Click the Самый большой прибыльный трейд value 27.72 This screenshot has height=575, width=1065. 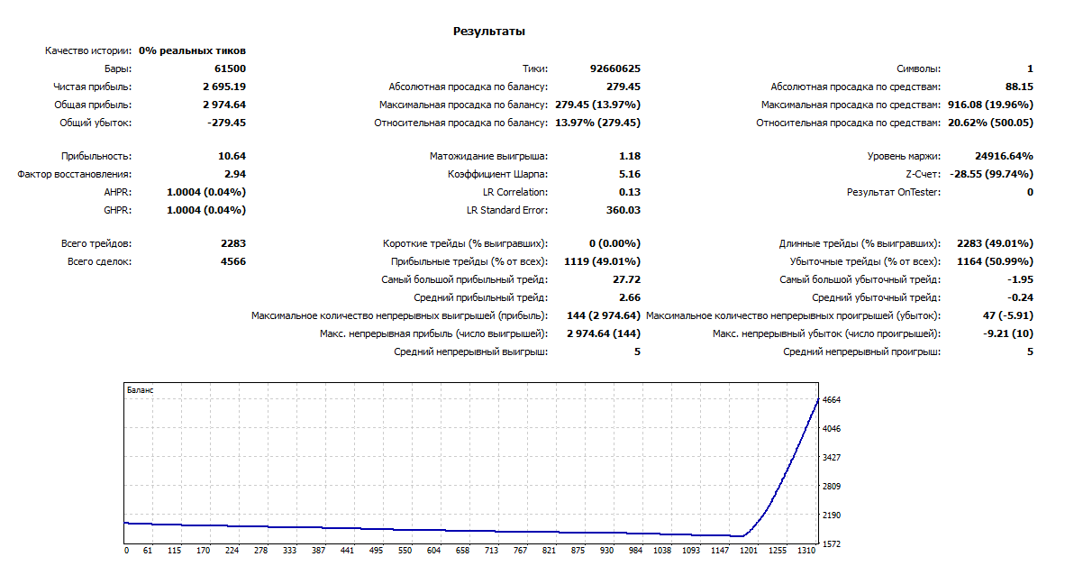tap(626, 279)
